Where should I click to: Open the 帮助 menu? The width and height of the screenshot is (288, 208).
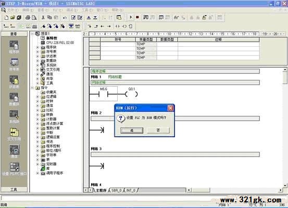pos(118,10)
